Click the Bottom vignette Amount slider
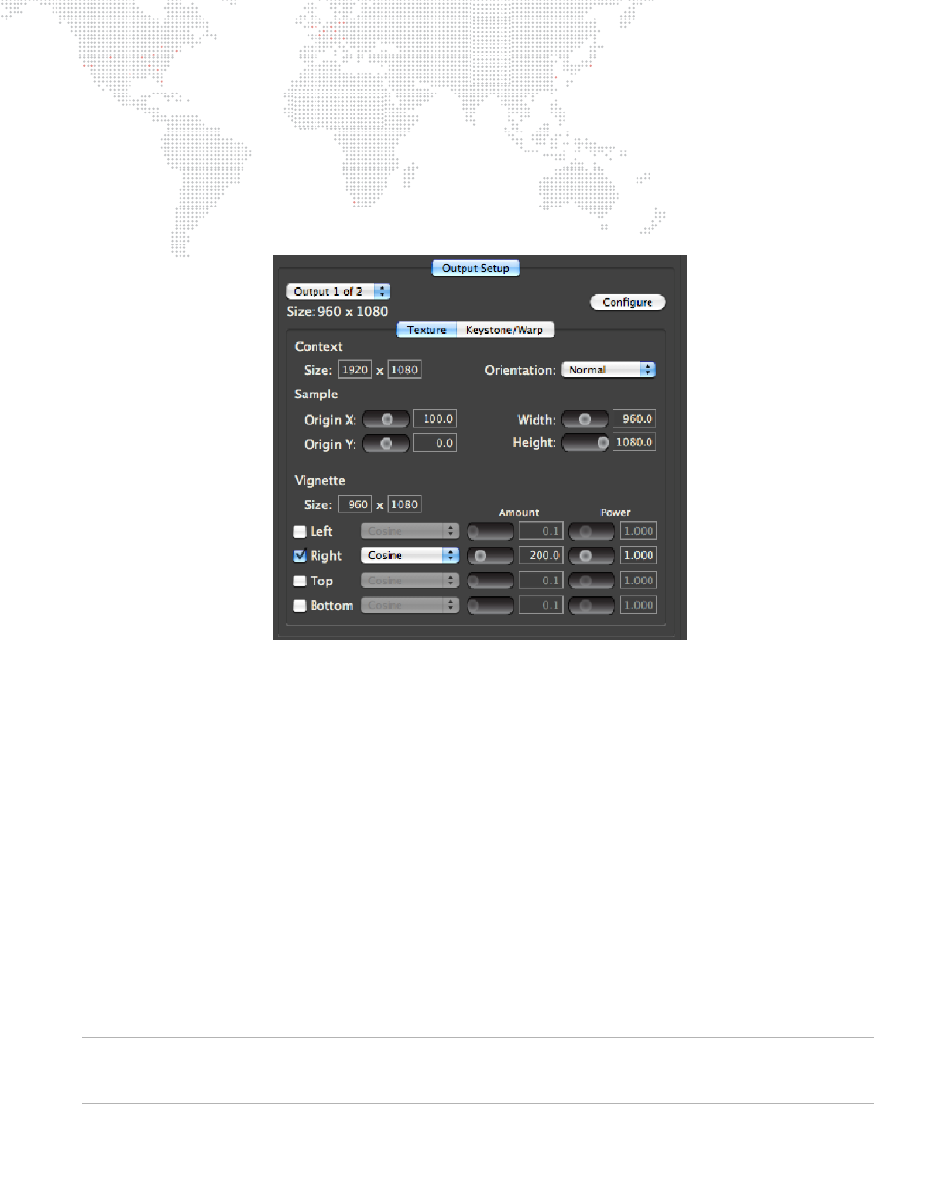 [491, 605]
